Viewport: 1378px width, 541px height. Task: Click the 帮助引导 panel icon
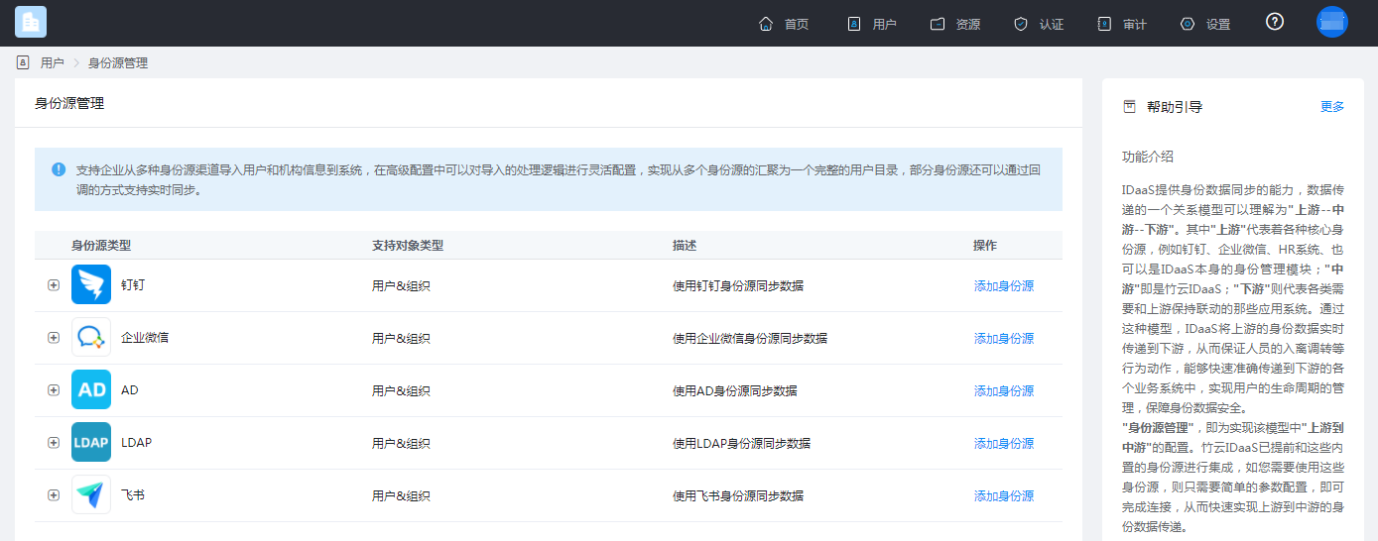(1129, 107)
